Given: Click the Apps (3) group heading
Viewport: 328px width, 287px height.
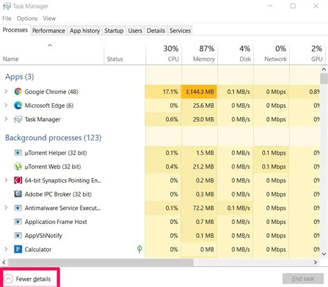Looking at the screenshot, I should coord(19,77).
